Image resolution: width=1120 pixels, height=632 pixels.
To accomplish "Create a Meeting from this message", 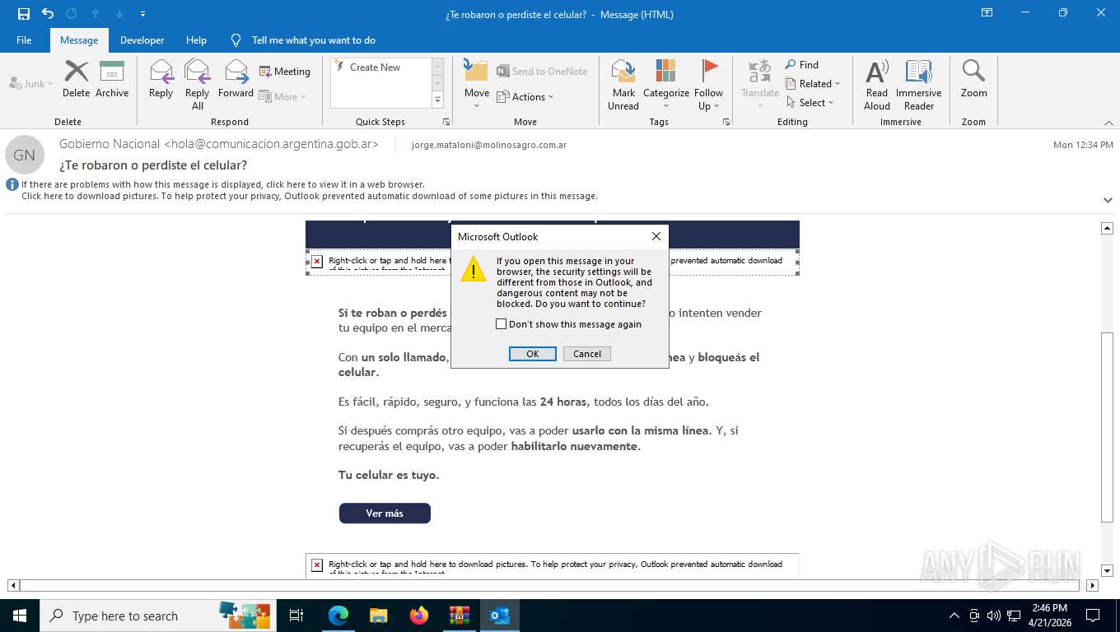I will pos(285,72).
